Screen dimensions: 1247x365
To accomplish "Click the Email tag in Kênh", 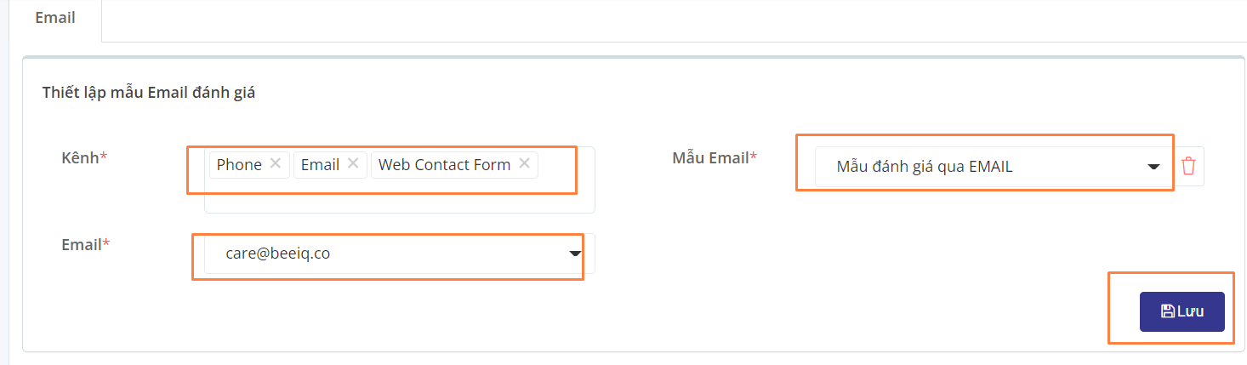I will tap(320, 164).
